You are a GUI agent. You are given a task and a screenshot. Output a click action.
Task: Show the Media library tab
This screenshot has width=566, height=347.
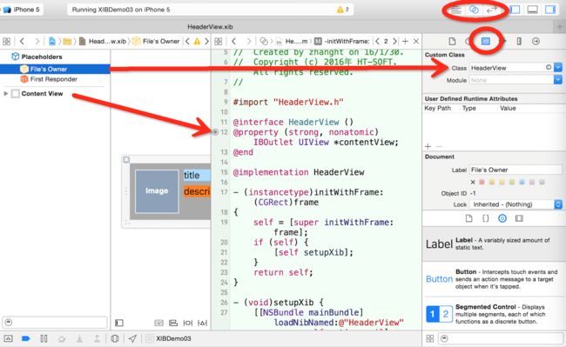click(x=519, y=218)
